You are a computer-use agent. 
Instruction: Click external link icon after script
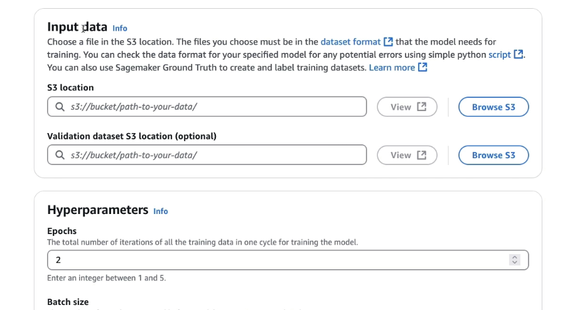click(x=518, y=55)
